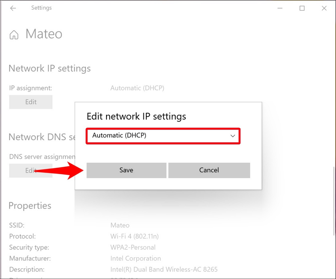The image size is (336, 279).
Task: Select the WPA2-Personal security type value
Action: [x=133, y=247]
